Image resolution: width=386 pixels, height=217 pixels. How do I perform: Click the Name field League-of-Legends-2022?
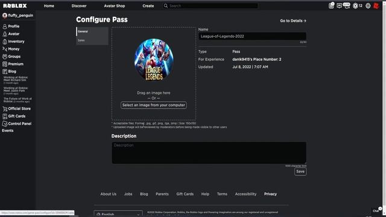coord(252,36)
